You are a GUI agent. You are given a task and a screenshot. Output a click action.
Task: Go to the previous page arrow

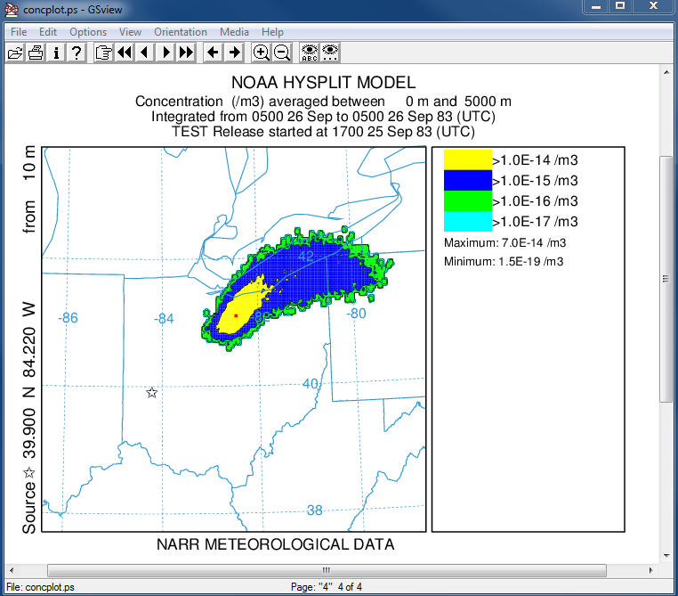coord(144,53)
